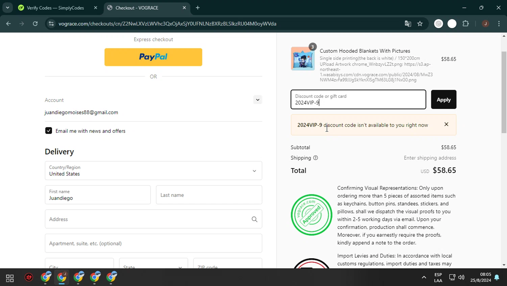Close the Checkout - VOGRACE tab
507x286 pixels.
pyautogui.click(x=184, y=8)
